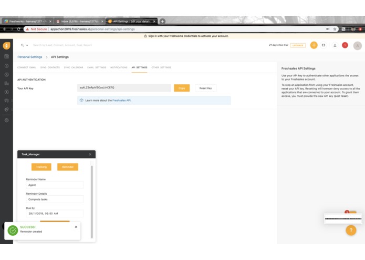Switch to the Email Settings tab
The image size is (365, 260).
point(97,67)
